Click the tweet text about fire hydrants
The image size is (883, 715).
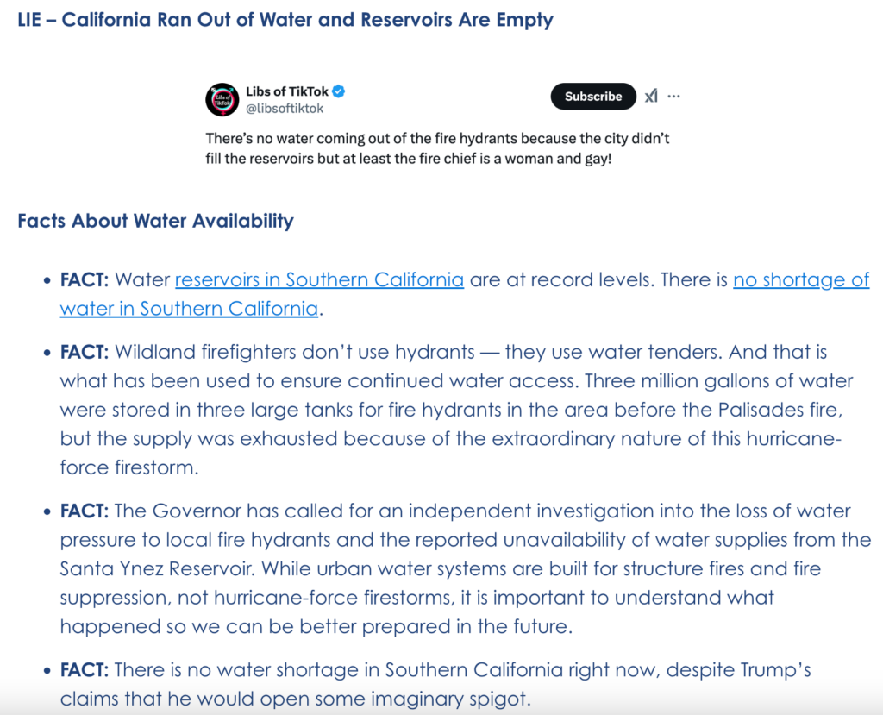coord(437,148)
